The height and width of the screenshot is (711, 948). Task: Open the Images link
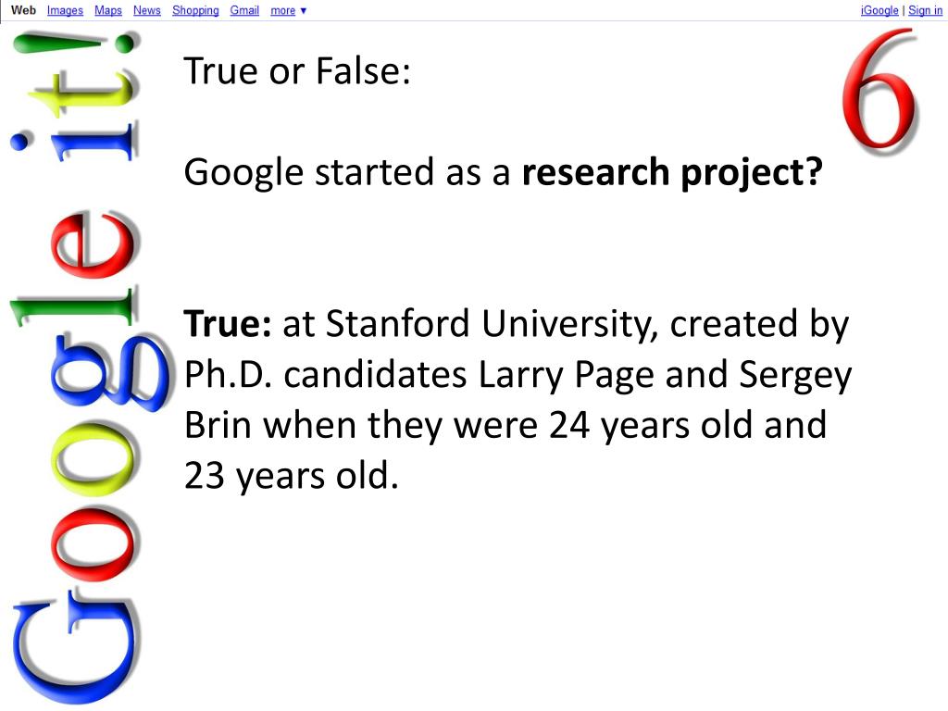tap(65, 10)
